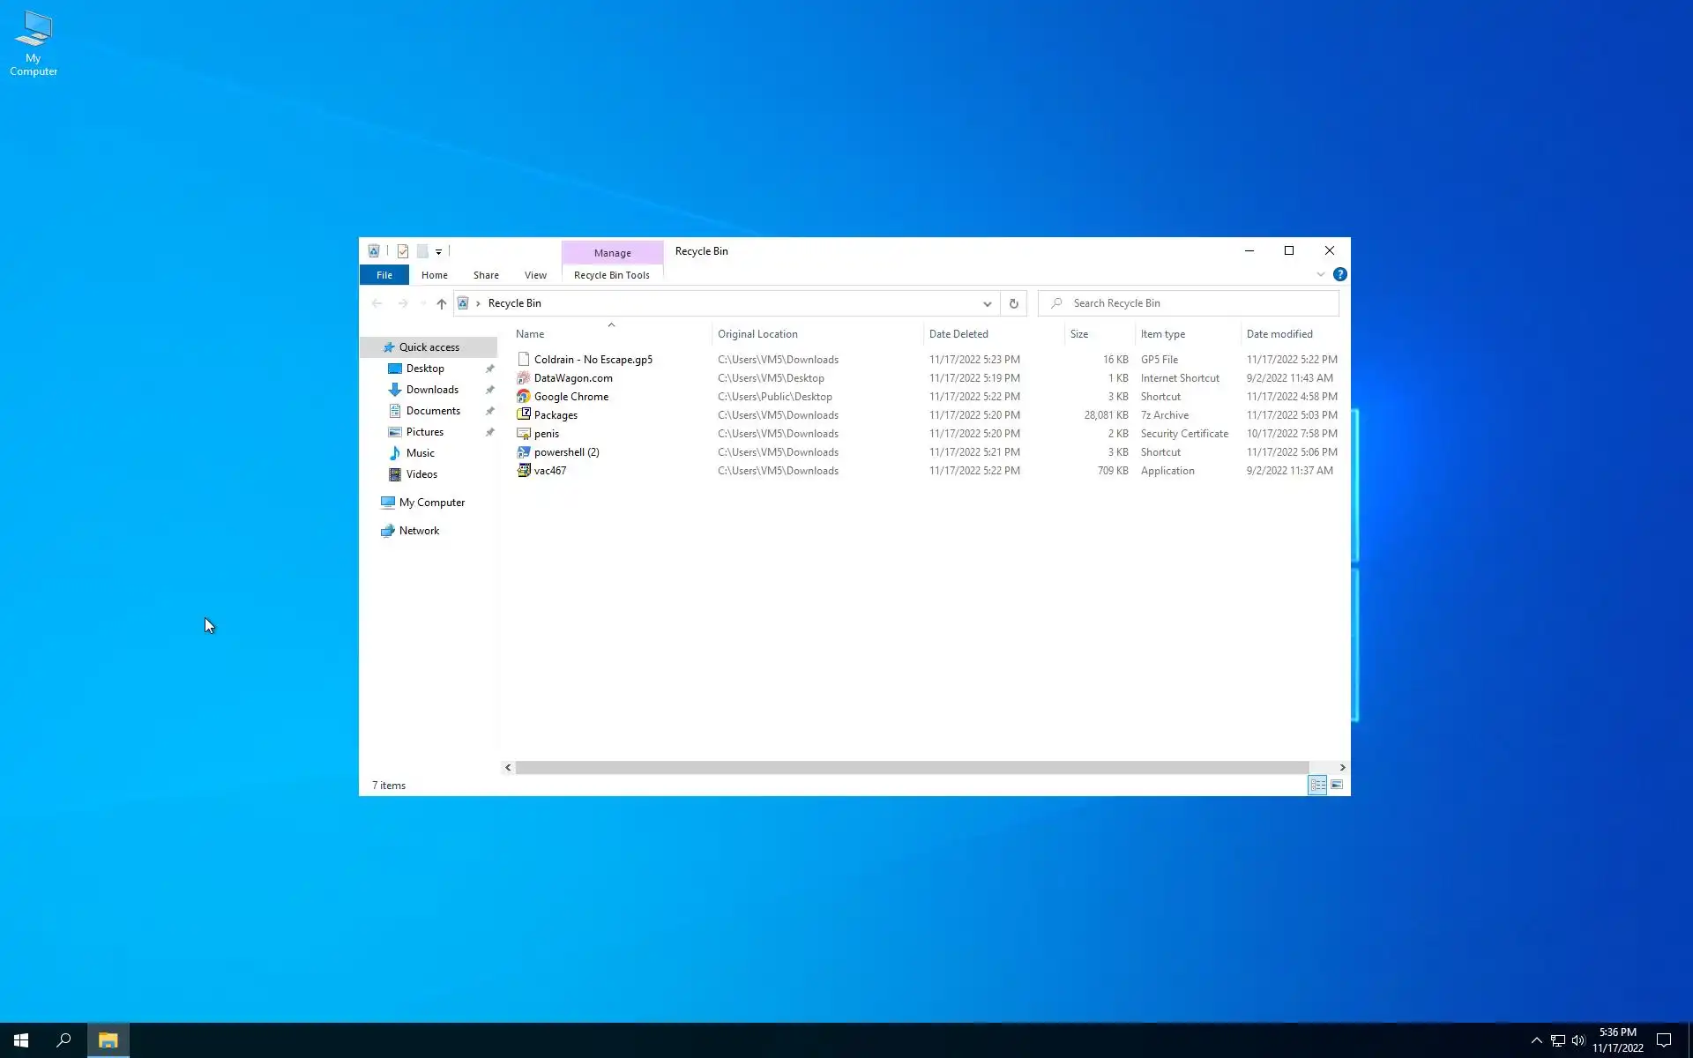1693x1058 pixels.
Task: Click the Refresh button in the address bar
Action: click(x=1013, y=303)
